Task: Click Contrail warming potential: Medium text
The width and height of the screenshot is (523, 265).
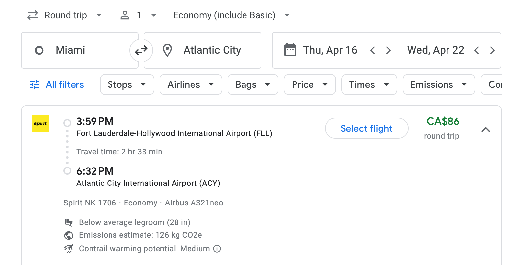Action: (x=144, y=249)
